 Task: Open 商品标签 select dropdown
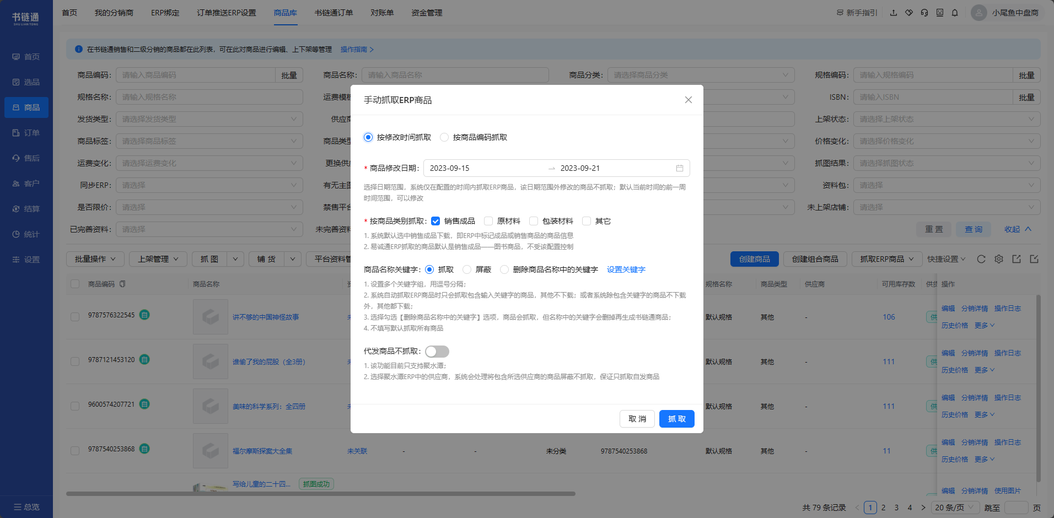click(x=209, y=141)
